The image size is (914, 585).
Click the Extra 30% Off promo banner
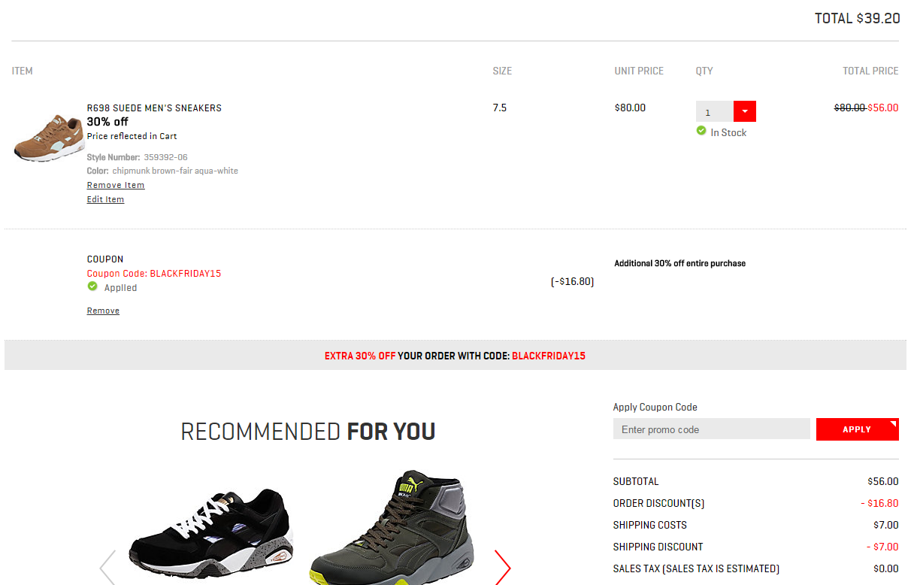pos(455,355)
